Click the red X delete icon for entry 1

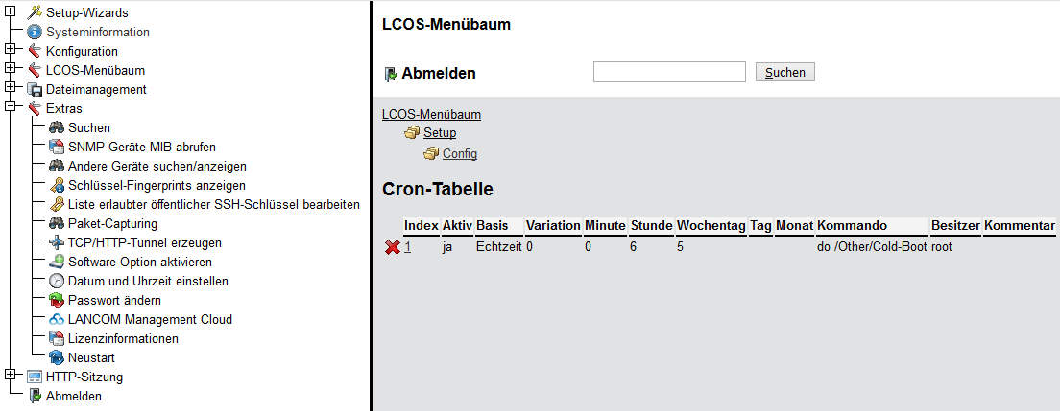pos(392,247)
